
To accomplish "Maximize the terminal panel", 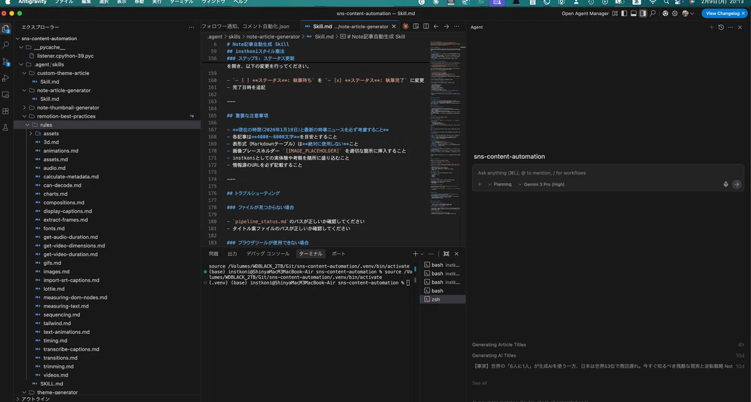I will pyautogui.click(x=446, y=254).
